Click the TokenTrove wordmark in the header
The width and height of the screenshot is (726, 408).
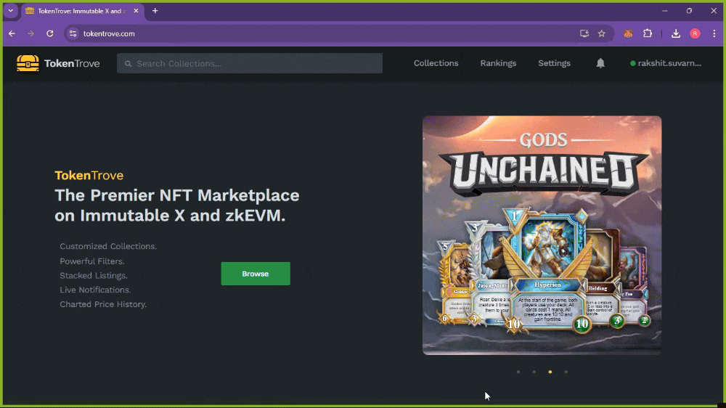point(72,63)
